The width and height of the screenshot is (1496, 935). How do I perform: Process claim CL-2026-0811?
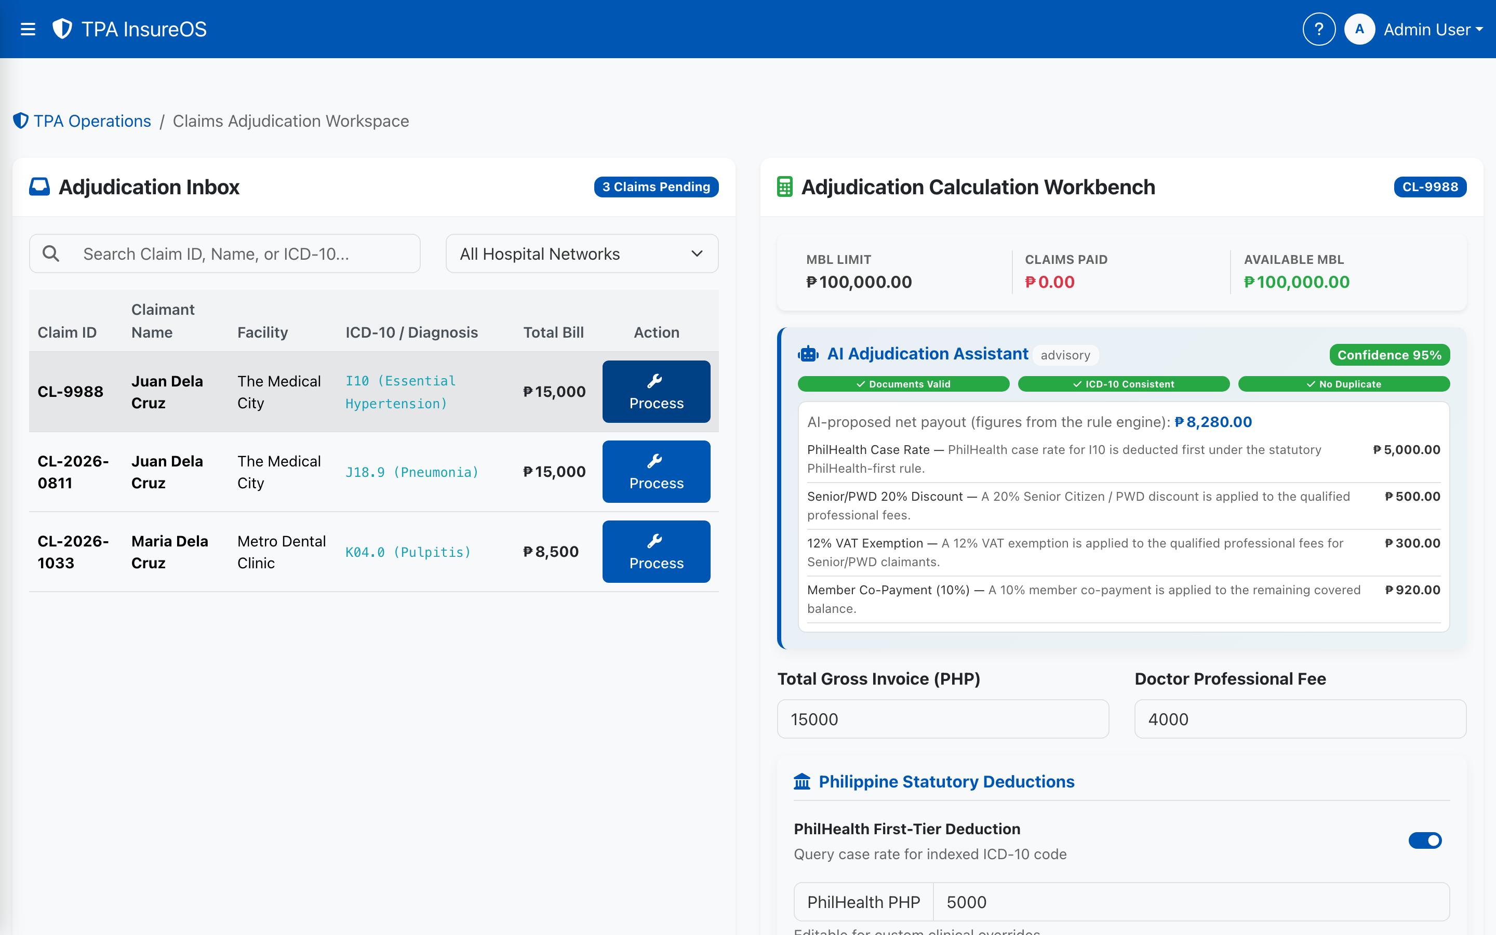pyautogui.click(x=656, y=471)
